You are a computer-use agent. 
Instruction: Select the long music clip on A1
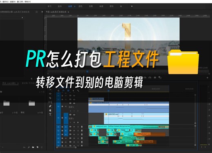click(x=128, y=127)
